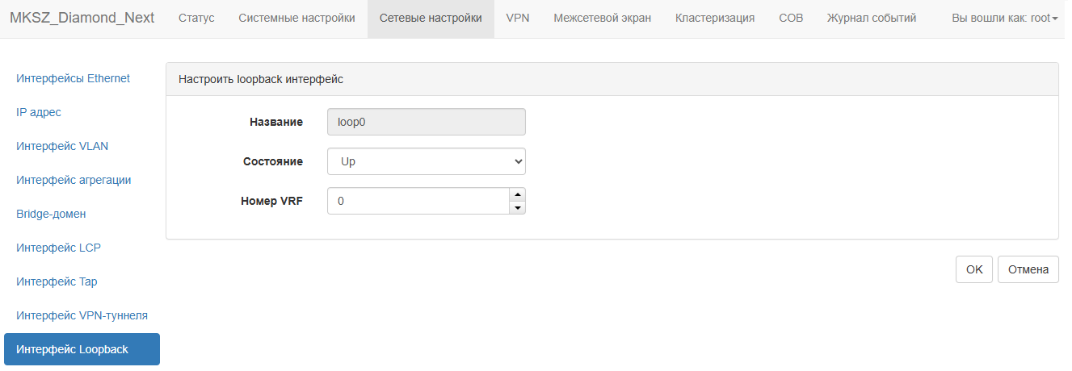Open Журнал событий tab
Image resolution: width=1072 pixels, height=371 pixels.
click(x=872, y=19)
